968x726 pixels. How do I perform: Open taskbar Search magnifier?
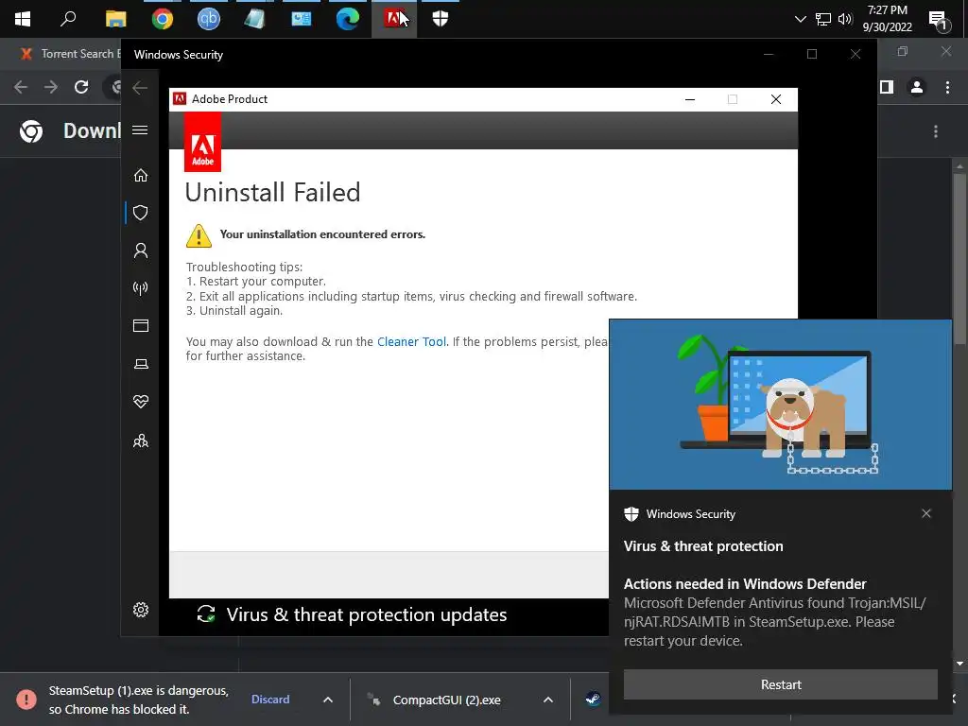(x=68, y=19)
